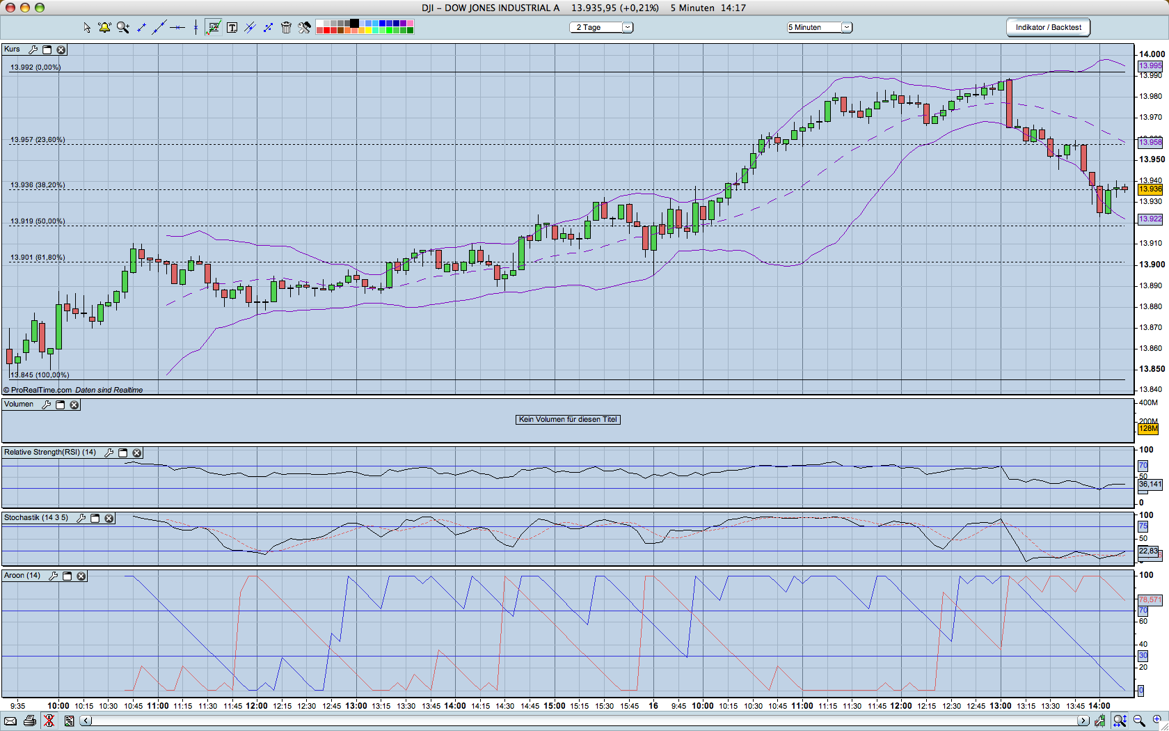Open the '5 Minuten' timeframe dropdown
Image resolution: width=1169 pixels, height=731 pixels.
pos(846,27)
